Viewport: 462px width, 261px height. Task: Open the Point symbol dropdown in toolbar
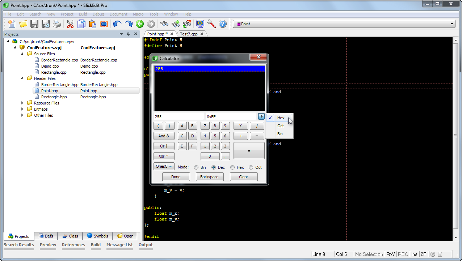tap(452, 24)
